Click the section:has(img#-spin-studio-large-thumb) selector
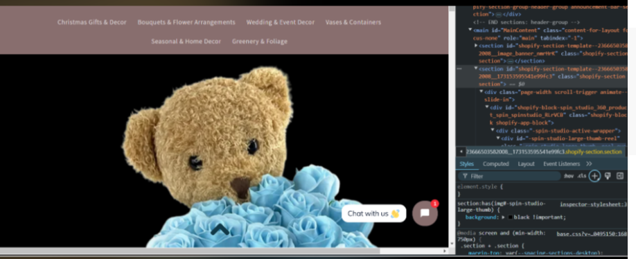The image size is (636, 259). click(x=502, y=206)
